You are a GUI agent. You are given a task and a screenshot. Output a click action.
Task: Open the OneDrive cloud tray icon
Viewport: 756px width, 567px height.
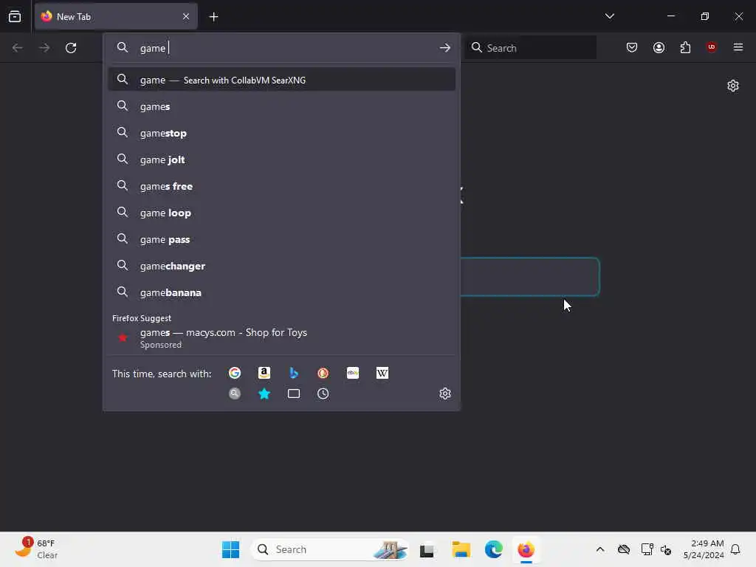tap(624, 549)
